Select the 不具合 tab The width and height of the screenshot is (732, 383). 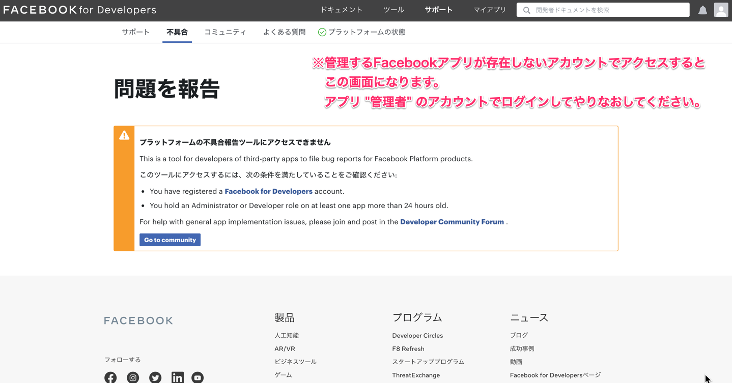pyautogui.click(x=177, y=32)
